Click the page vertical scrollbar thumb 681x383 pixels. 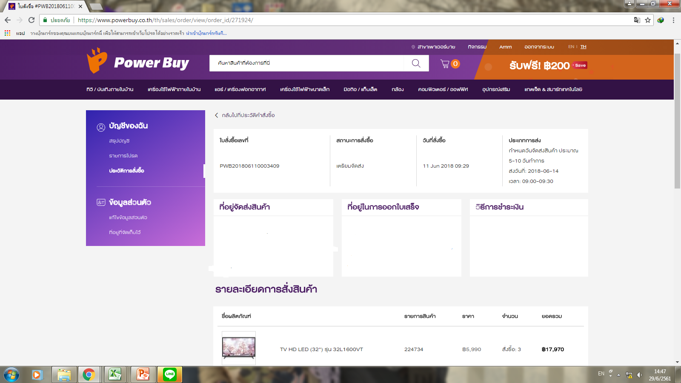(x=677, y=121)
